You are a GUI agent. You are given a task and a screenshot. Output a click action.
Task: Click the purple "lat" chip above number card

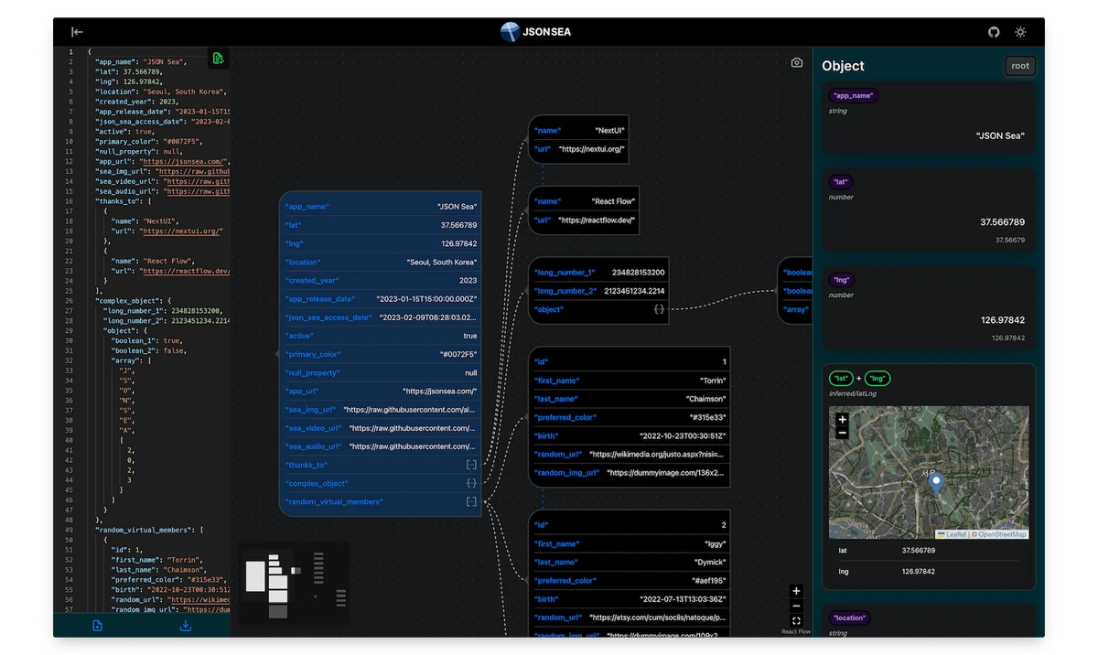(842, 182)
